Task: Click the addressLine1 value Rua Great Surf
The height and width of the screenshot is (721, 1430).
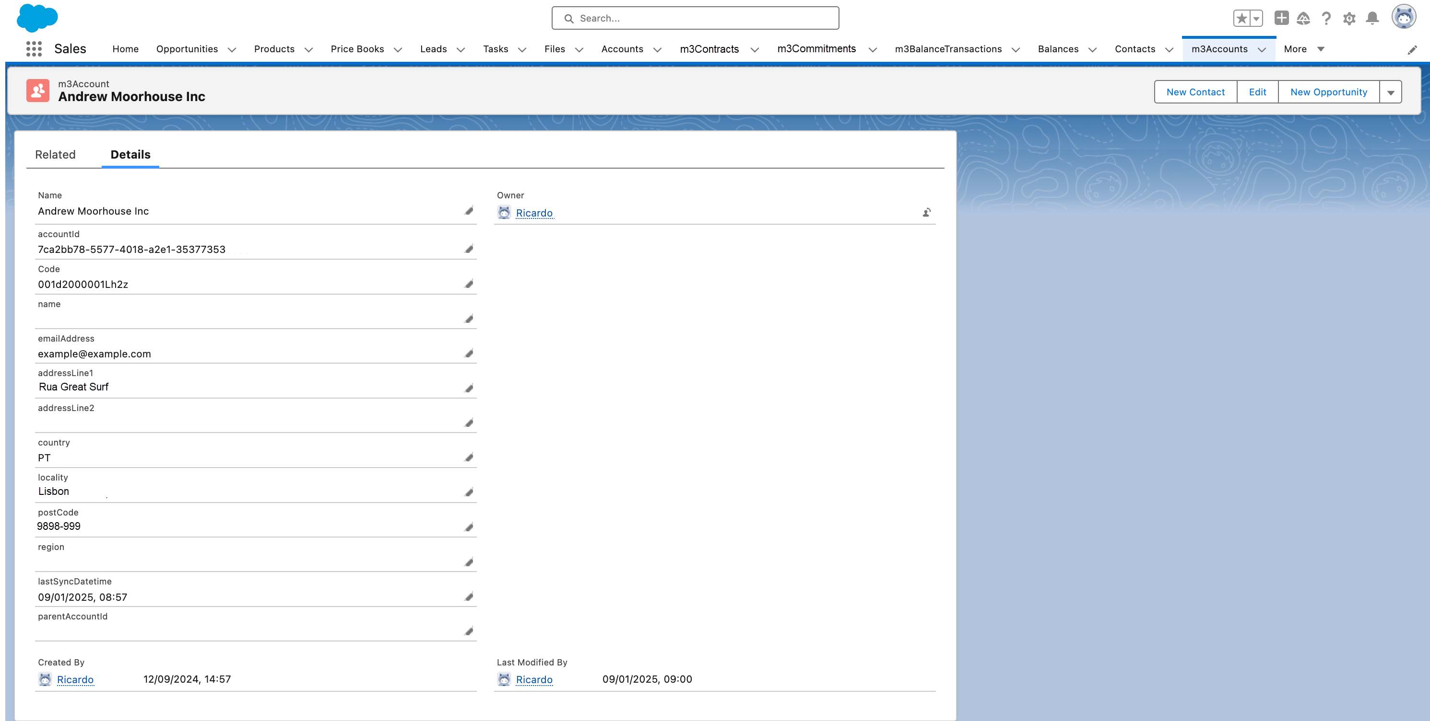Action: (x=73, y=387)
